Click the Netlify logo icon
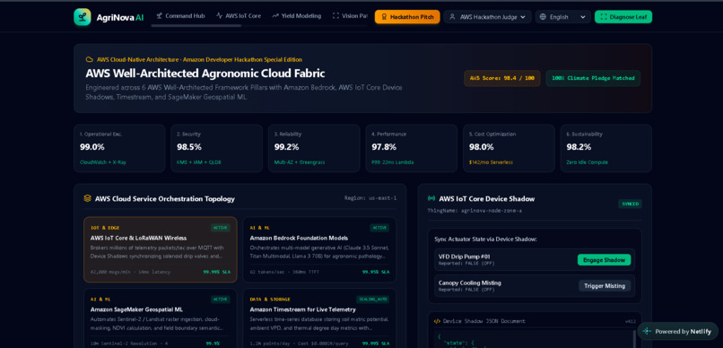Viewport: 723px width, 348px height. 647,331
